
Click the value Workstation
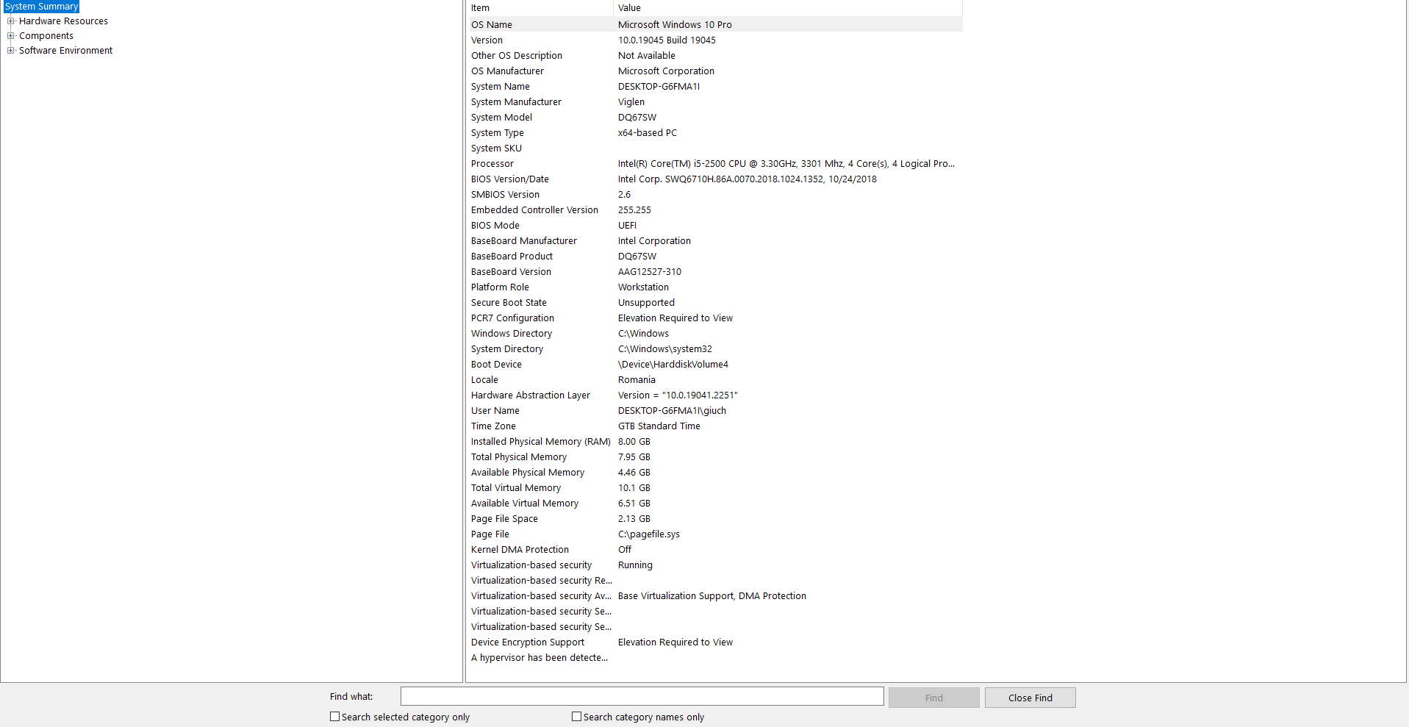(x=643, y=287)
